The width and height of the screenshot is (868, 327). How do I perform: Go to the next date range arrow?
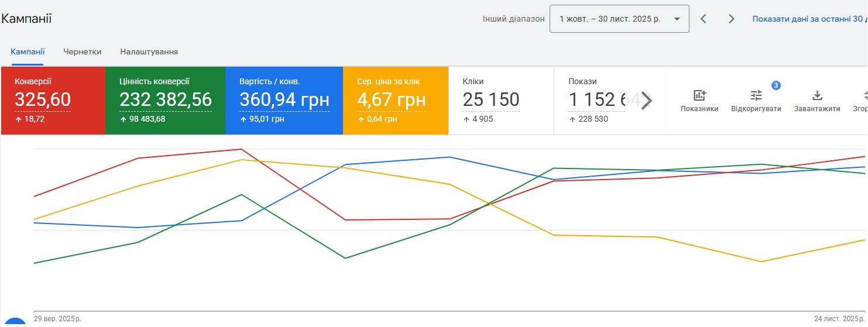pos(731,19)
